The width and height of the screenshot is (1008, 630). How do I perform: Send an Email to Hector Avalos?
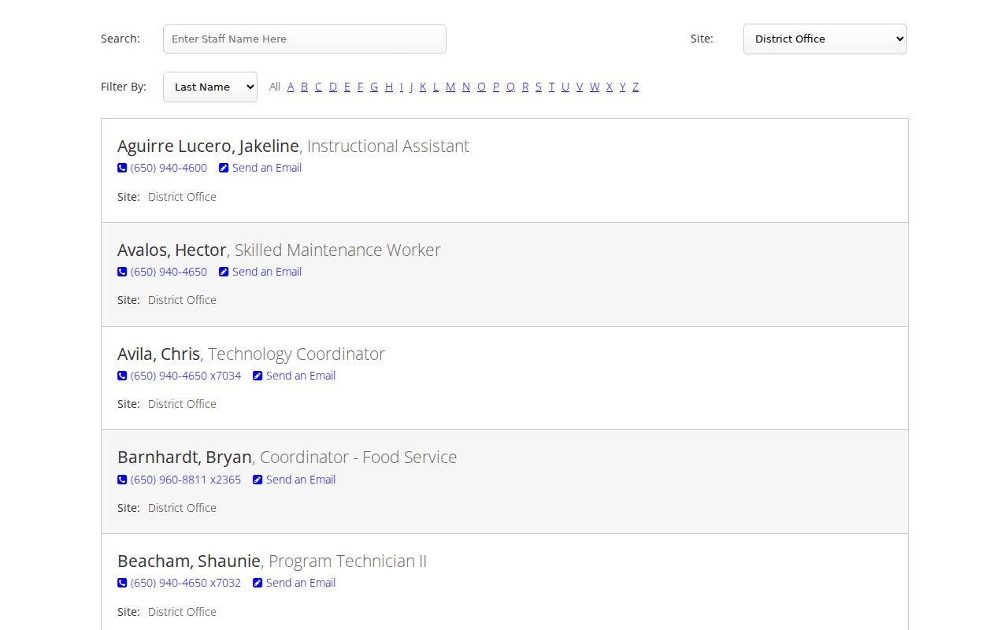coord(267,272)
